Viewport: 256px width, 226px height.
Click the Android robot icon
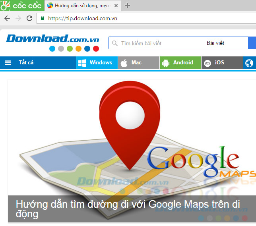coord(166,63)
